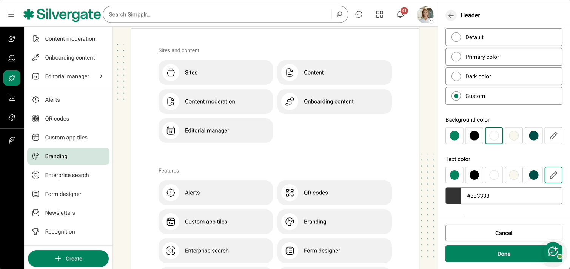The image size is (570, 269).
Task: Click Cancel to discard header changes
Action: (x=504, y=233)
